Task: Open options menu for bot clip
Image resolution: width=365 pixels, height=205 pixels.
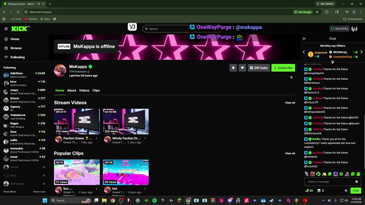Action: [145, 189]
